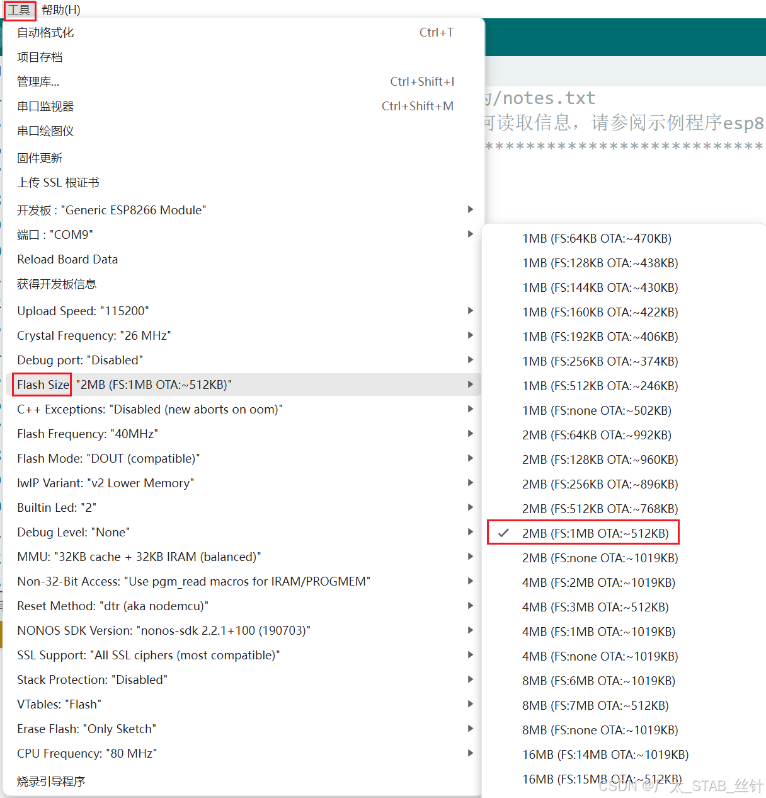The height and width of the screenshot is (798, 766).
Task: Expand the 端口 COM9 submenu
Action: [243, 234]
